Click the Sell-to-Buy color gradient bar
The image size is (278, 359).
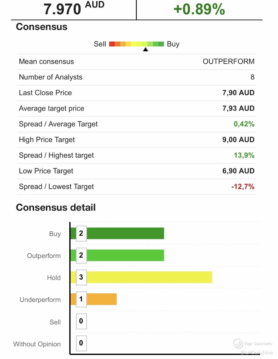coord(137,44)
